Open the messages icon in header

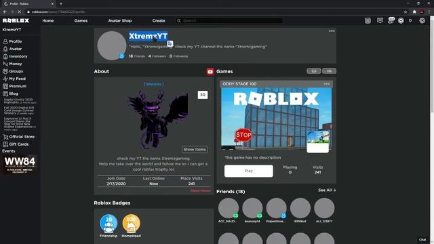pyautogui.click(x=380, y=20)
